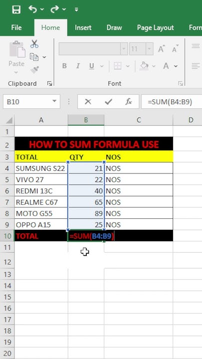
Task: Open the File tab
Action: [x=16, y=28]
